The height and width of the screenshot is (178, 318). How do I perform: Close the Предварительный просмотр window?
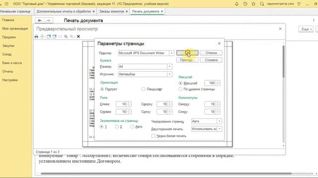(280, 29)
